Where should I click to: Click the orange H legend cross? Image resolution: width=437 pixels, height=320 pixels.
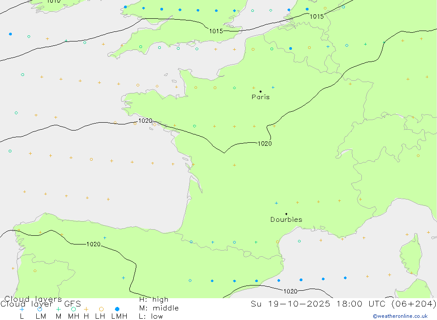click(86, 309)
